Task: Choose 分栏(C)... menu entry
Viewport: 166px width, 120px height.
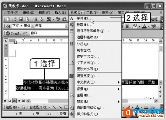Action: [x=95, y=44]
